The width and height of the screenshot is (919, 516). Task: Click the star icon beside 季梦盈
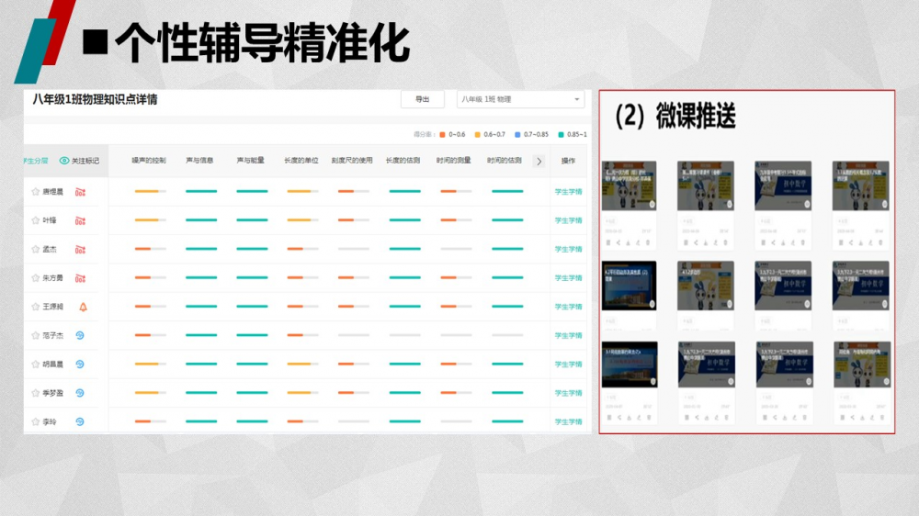coord(36,393)
